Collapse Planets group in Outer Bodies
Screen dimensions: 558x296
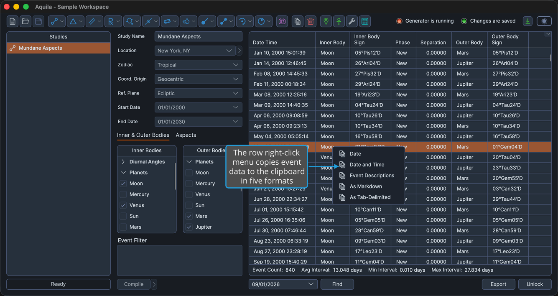189,162
